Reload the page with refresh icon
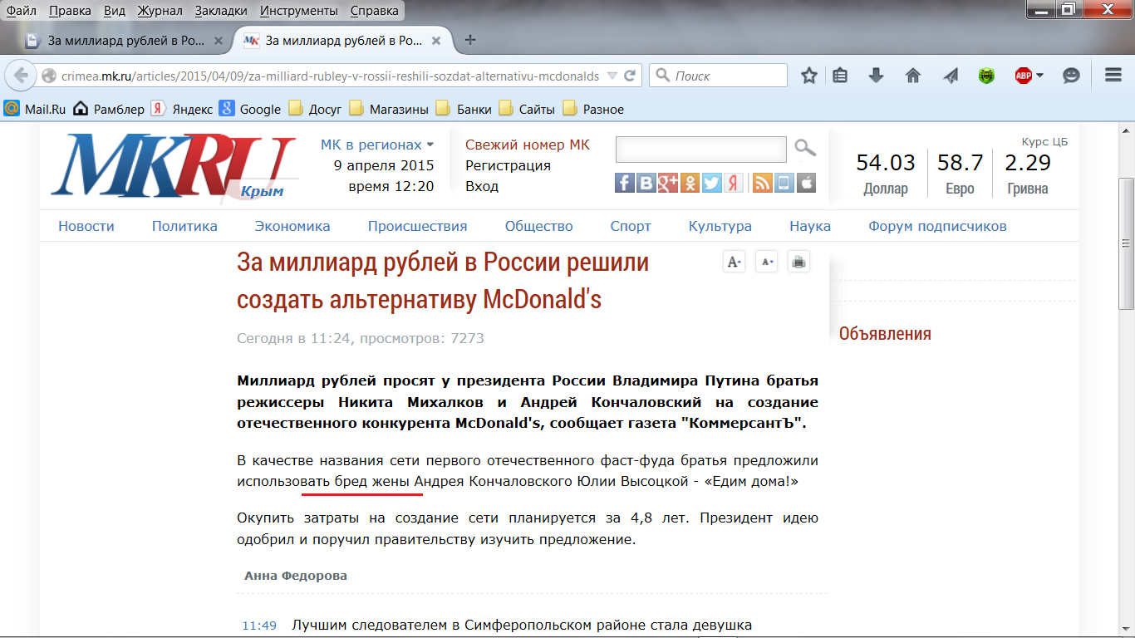Screen dimensions: 1135x638 pyautogui.click(x=630, y=76)
